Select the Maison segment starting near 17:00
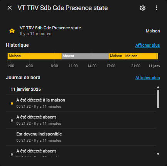Viewport: 167px width, 166px height. 116,56
